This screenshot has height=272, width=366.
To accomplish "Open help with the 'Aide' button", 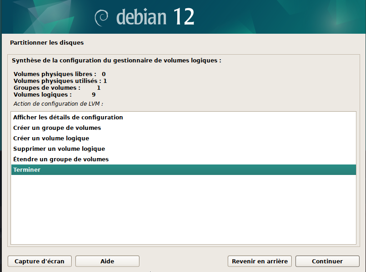I will [107, 261].
